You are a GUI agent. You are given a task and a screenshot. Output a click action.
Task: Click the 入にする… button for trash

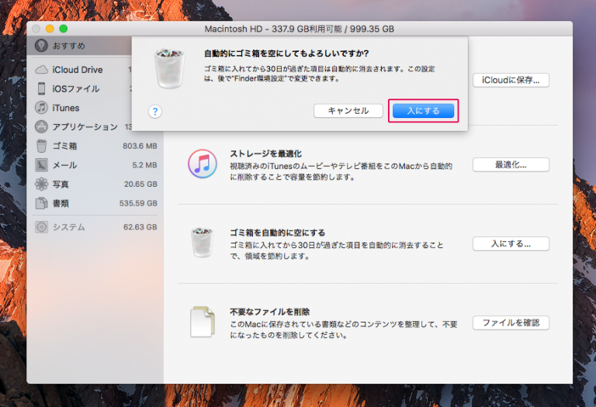pyautogui.click(x=511, y=243)
